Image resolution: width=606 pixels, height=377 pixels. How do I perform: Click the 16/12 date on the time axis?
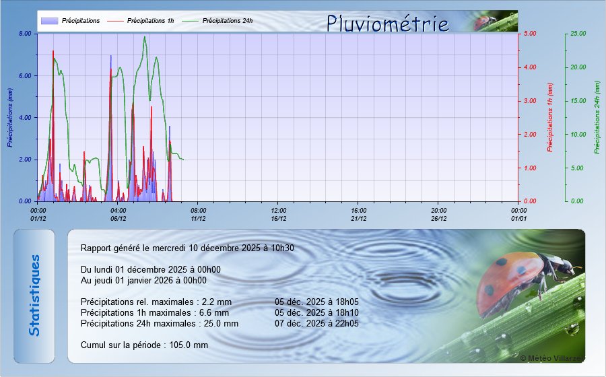[x=279, y=218]
